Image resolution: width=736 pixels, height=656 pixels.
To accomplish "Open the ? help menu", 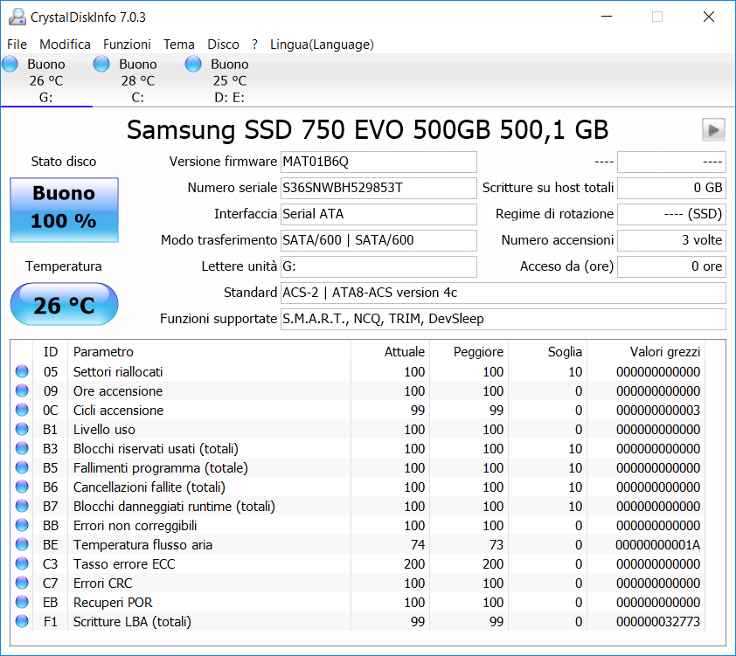I will click(x=254, y=45).
